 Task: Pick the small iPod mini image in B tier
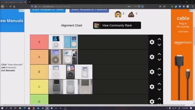pos(85,72)
